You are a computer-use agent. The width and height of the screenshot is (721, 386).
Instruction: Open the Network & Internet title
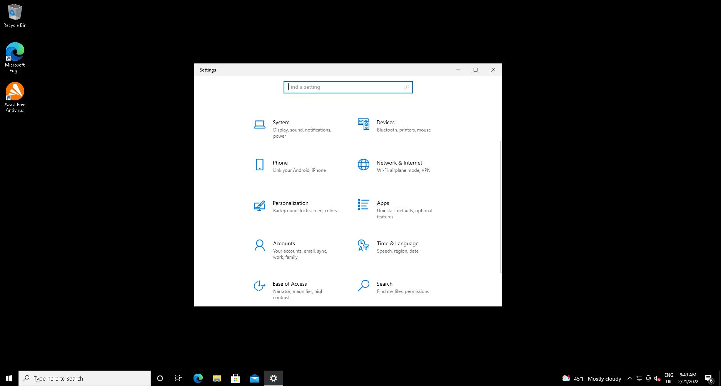point(399,163)
